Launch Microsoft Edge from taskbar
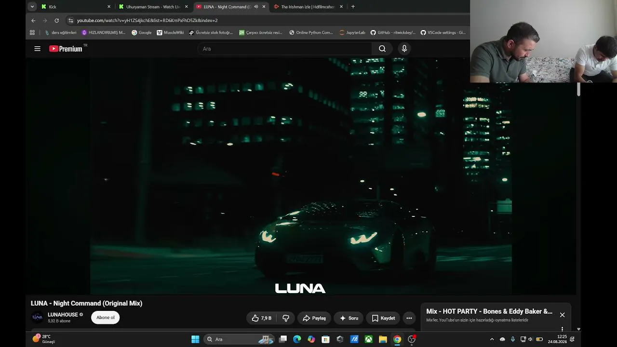The height and width of the screenshot is (347, 617). (297, 339)
